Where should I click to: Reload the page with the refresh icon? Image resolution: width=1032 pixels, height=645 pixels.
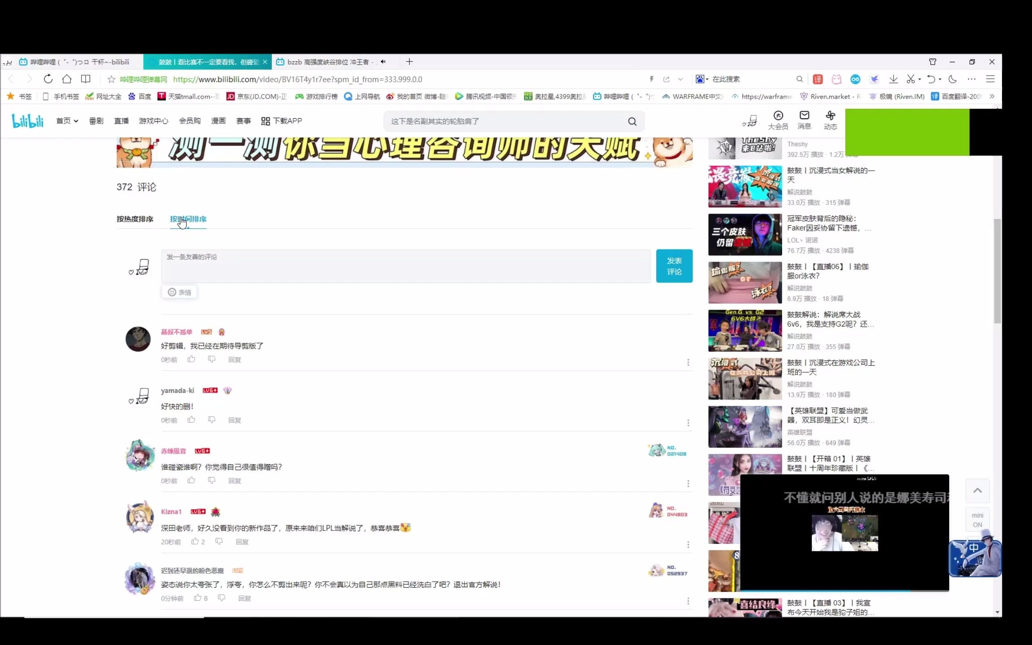point(48,79)
